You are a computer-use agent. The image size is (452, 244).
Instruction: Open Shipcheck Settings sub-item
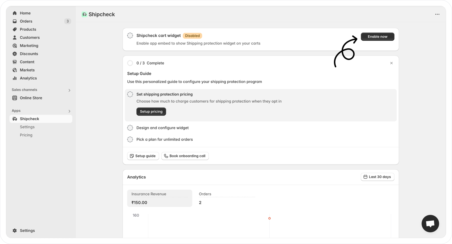(27, 127)
